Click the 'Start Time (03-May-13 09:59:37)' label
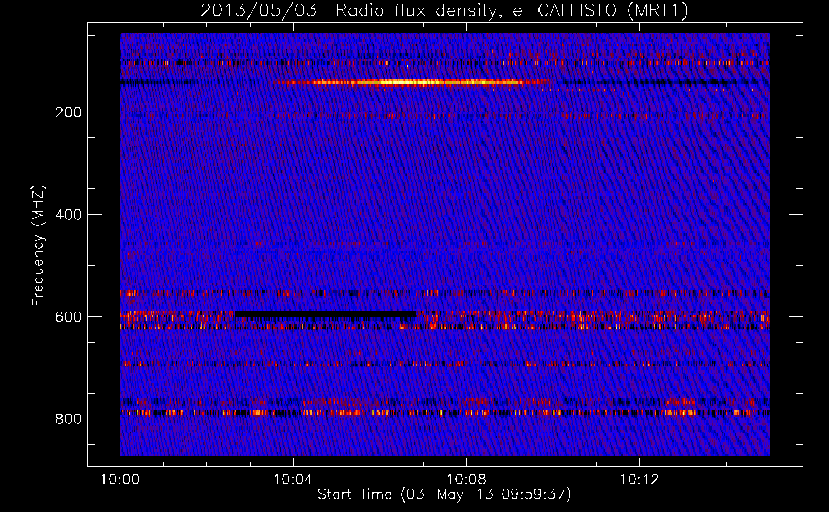The image size is (829, 512). pos(444,495)
